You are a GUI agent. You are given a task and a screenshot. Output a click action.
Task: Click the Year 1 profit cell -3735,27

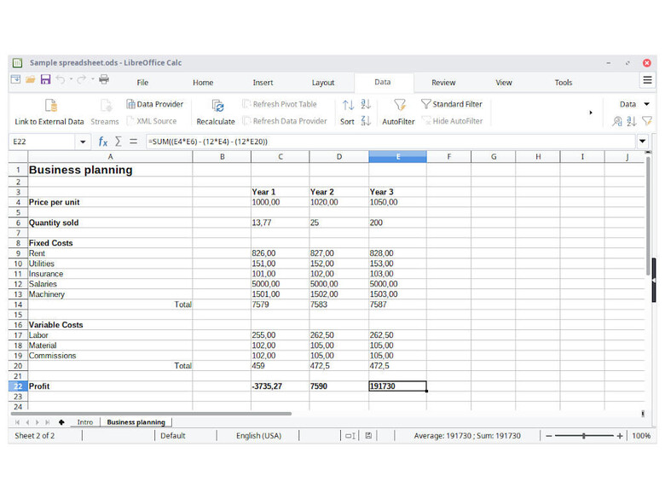(280, 386)
